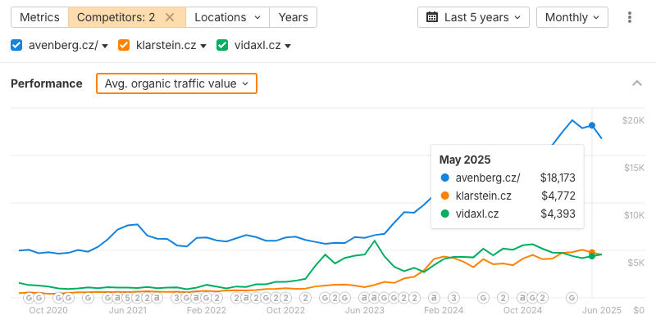Expand the Last 5 years date range

click(x=474, y=17)
